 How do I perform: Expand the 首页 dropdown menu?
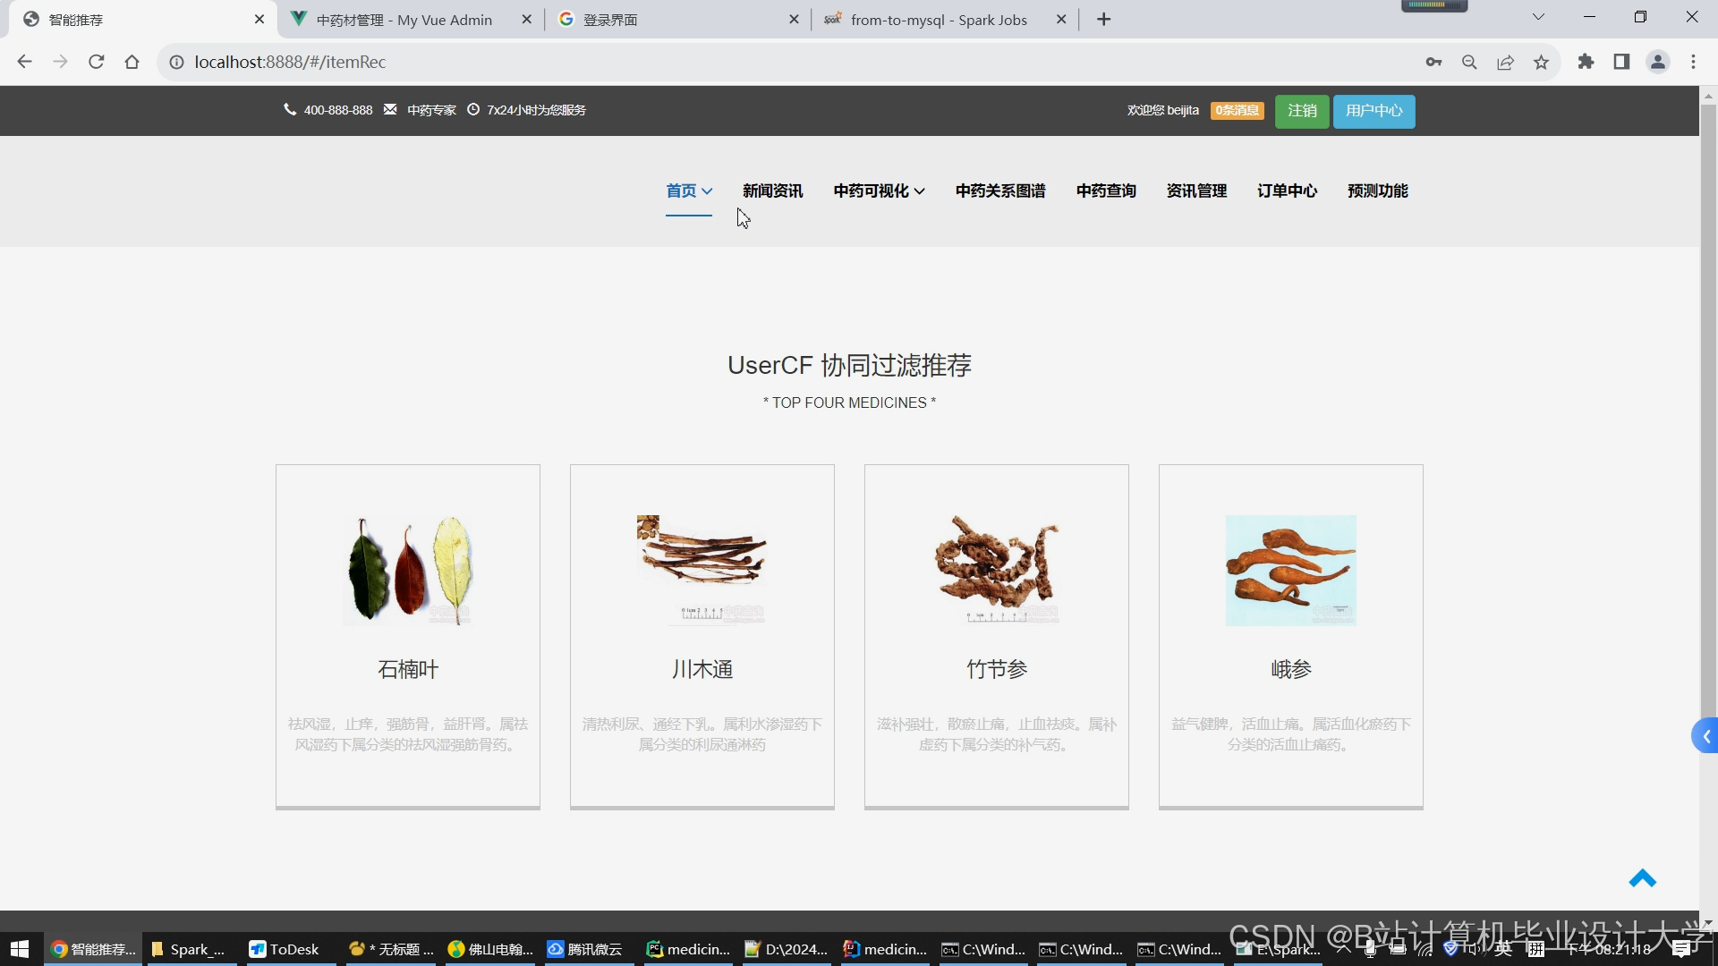click(x=688, y=191)
